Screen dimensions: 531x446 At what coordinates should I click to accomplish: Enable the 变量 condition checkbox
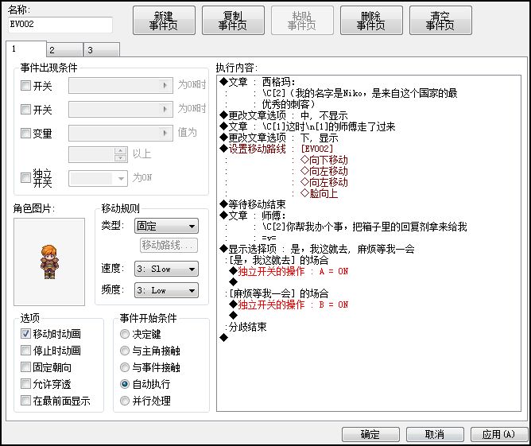coord(25,133)
